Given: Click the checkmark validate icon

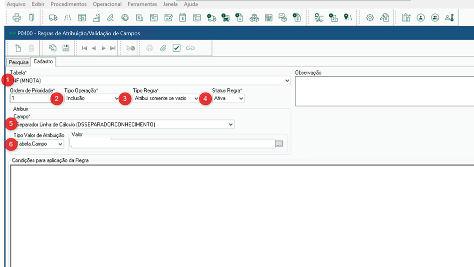Looking at the screenshot, I should (177, 48).
